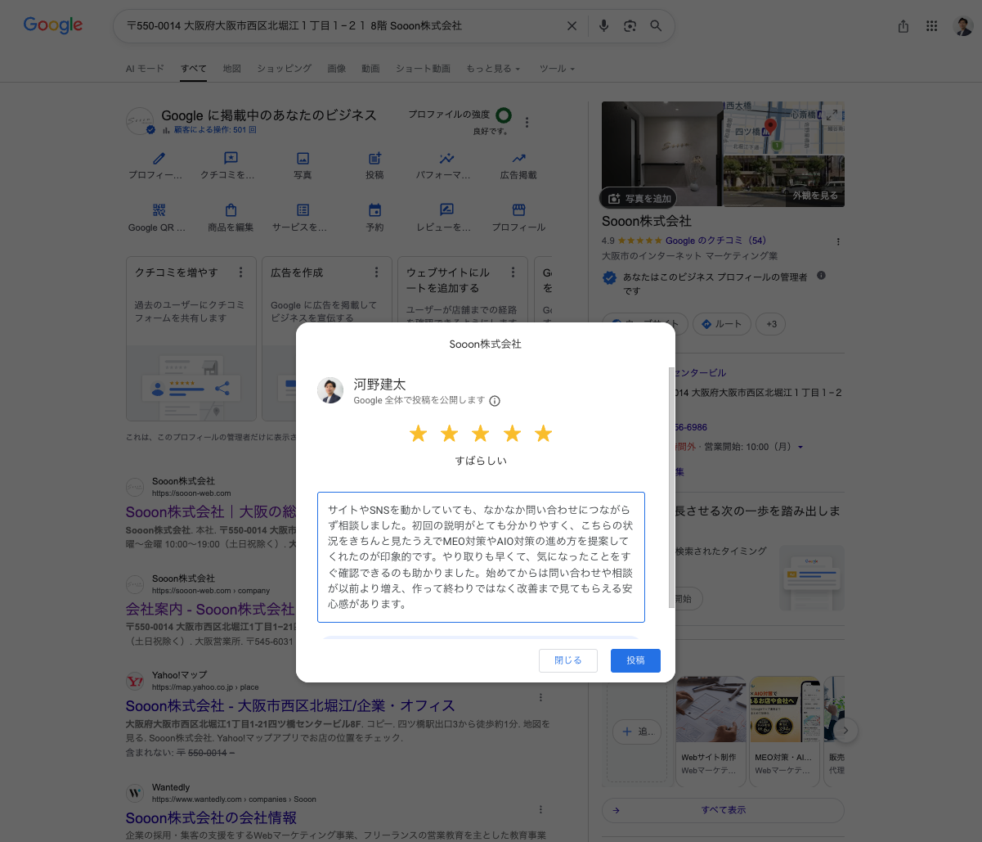Click the dialog's vertical scrollbar
Viewport: 982px width, 842px height.
point(671,488)
